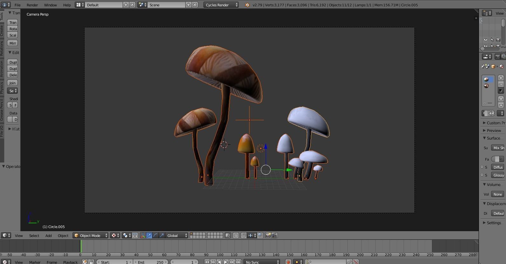Open the 3D viewport Add menu
Image resolution: width=506 pixels, height=264 pixels.
click(x=48, y=236)
